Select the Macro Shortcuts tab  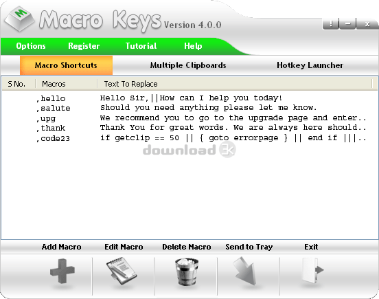tap(66, 65)
